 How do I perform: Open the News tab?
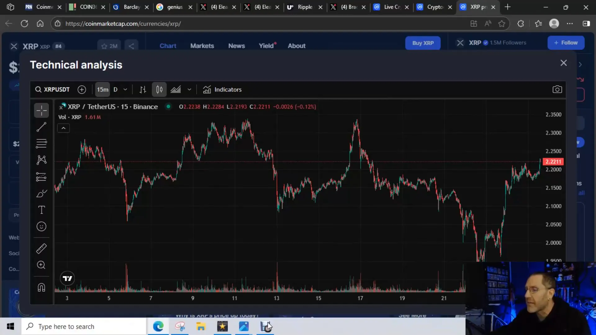pos(237,46)
